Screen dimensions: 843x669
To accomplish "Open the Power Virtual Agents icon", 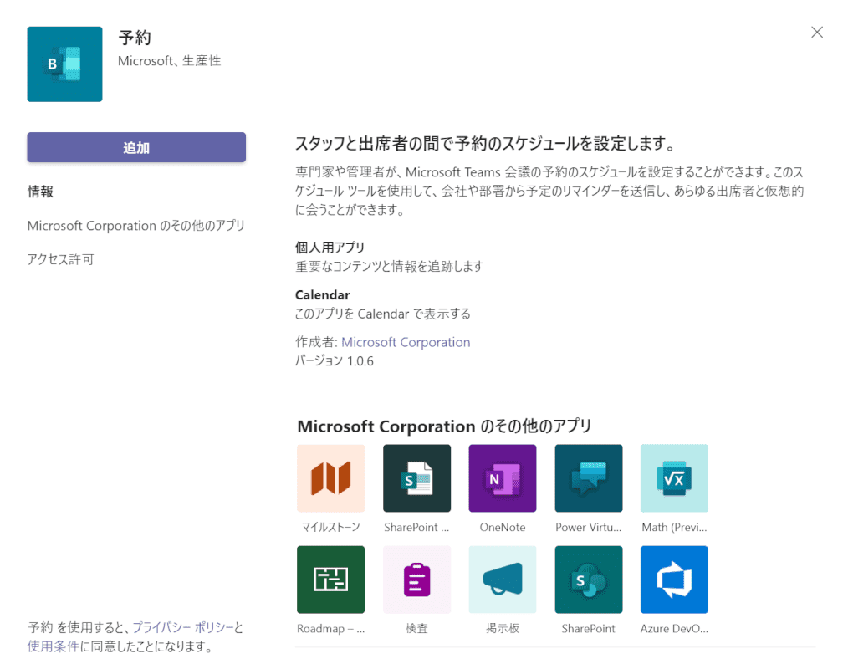I will [x=588, y=478].
